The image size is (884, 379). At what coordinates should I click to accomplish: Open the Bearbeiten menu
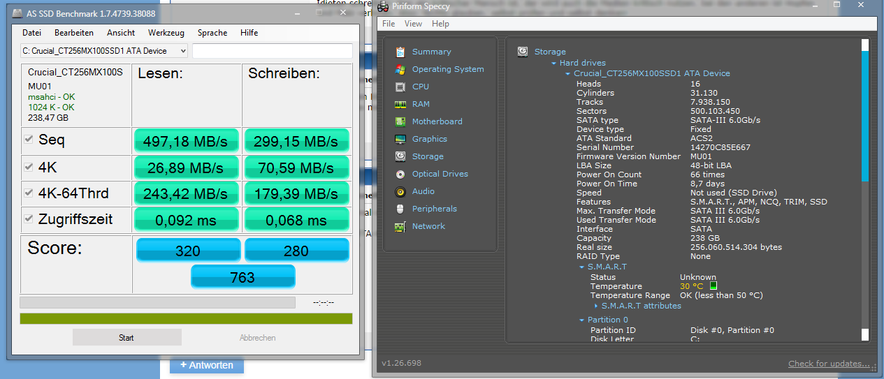tap(74, 33)
